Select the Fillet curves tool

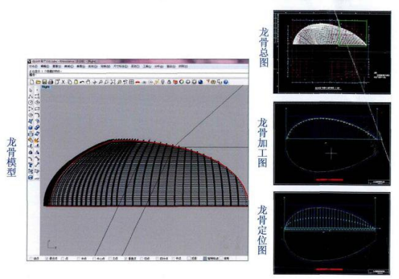click(x=37, y=115)
